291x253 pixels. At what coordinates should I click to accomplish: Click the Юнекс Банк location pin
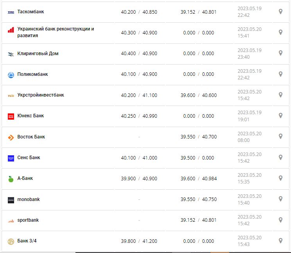pyautogui.click(x=280, y=115)
